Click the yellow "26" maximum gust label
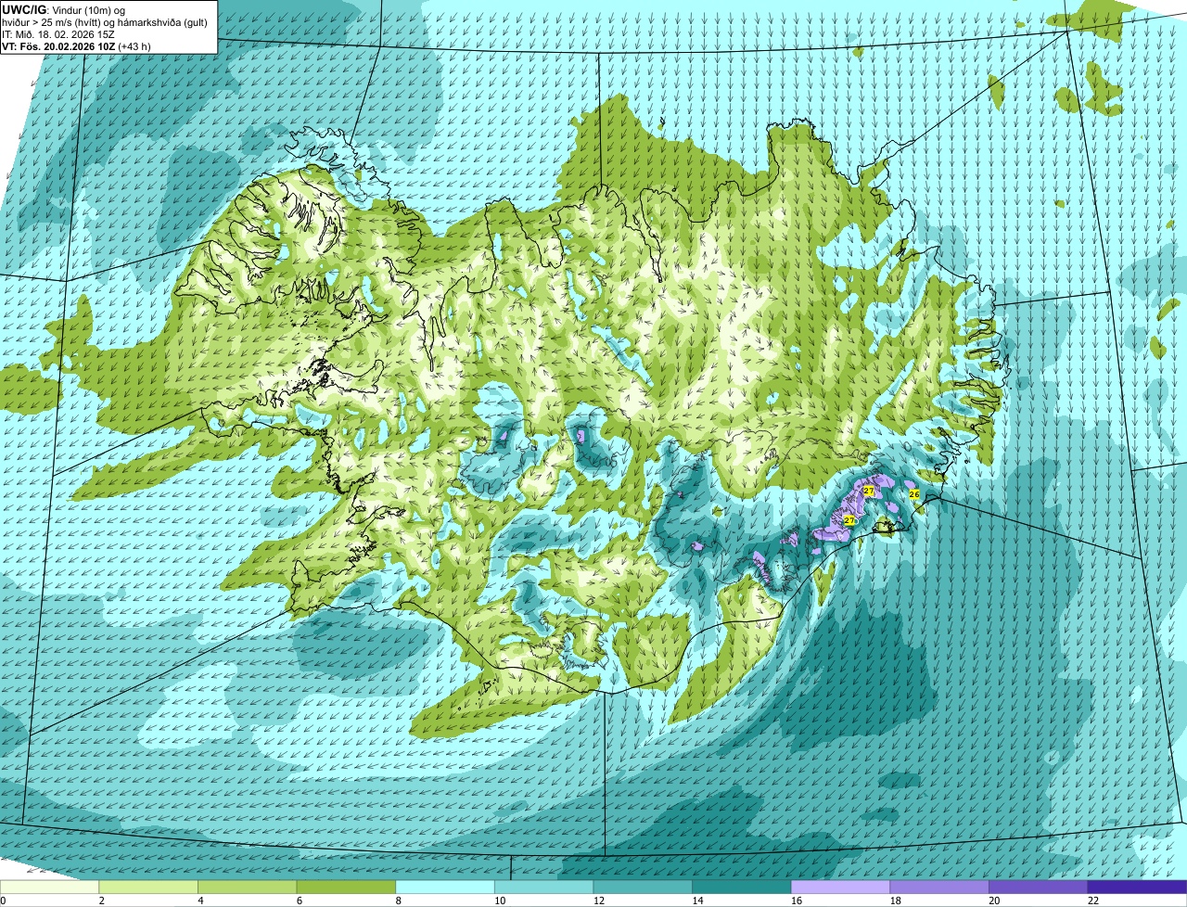This screenshot has width=1187, height=907. 913,495
